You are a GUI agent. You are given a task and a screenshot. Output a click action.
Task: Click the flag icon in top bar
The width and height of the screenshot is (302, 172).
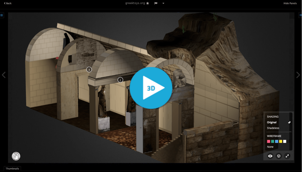156,3
